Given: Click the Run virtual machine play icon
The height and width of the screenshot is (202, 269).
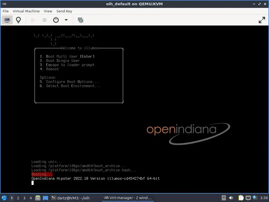Looking at the screenshot, I should pos(33,20).
